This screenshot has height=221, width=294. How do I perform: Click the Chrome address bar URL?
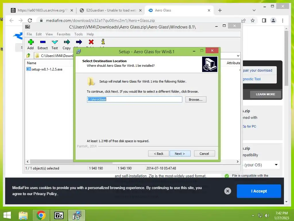(x=100, y=20)
